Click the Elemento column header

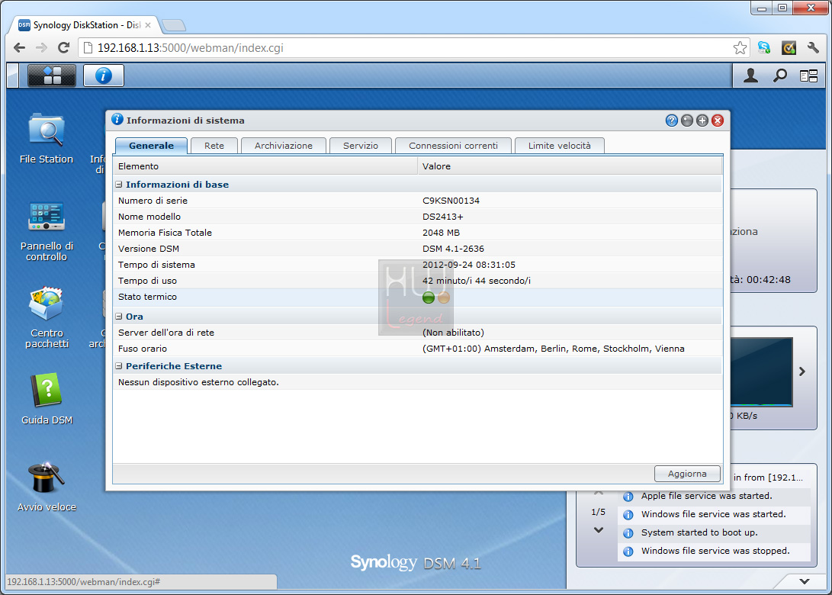coord(265,166)
